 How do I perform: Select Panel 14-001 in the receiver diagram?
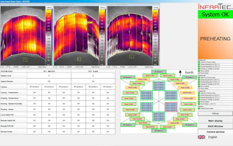tap(188, 104)
